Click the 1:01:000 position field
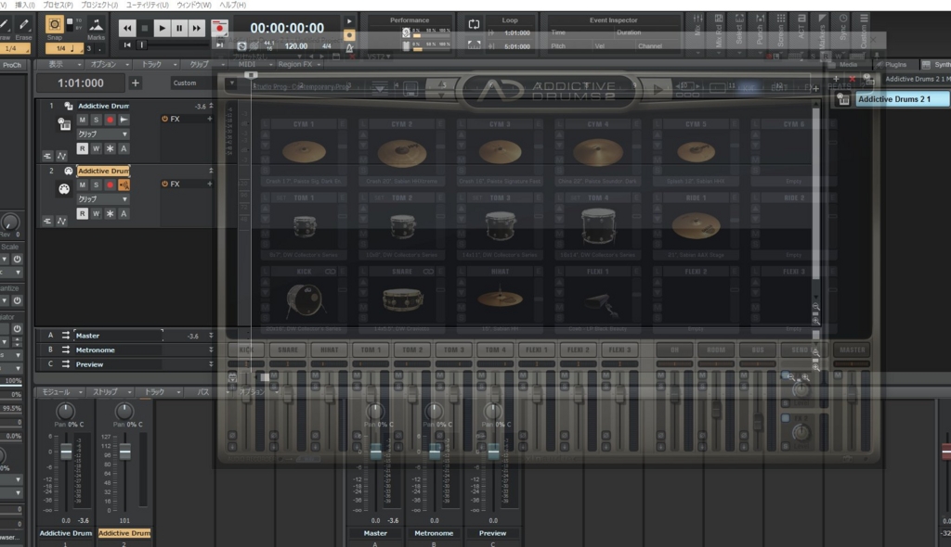 81,83
